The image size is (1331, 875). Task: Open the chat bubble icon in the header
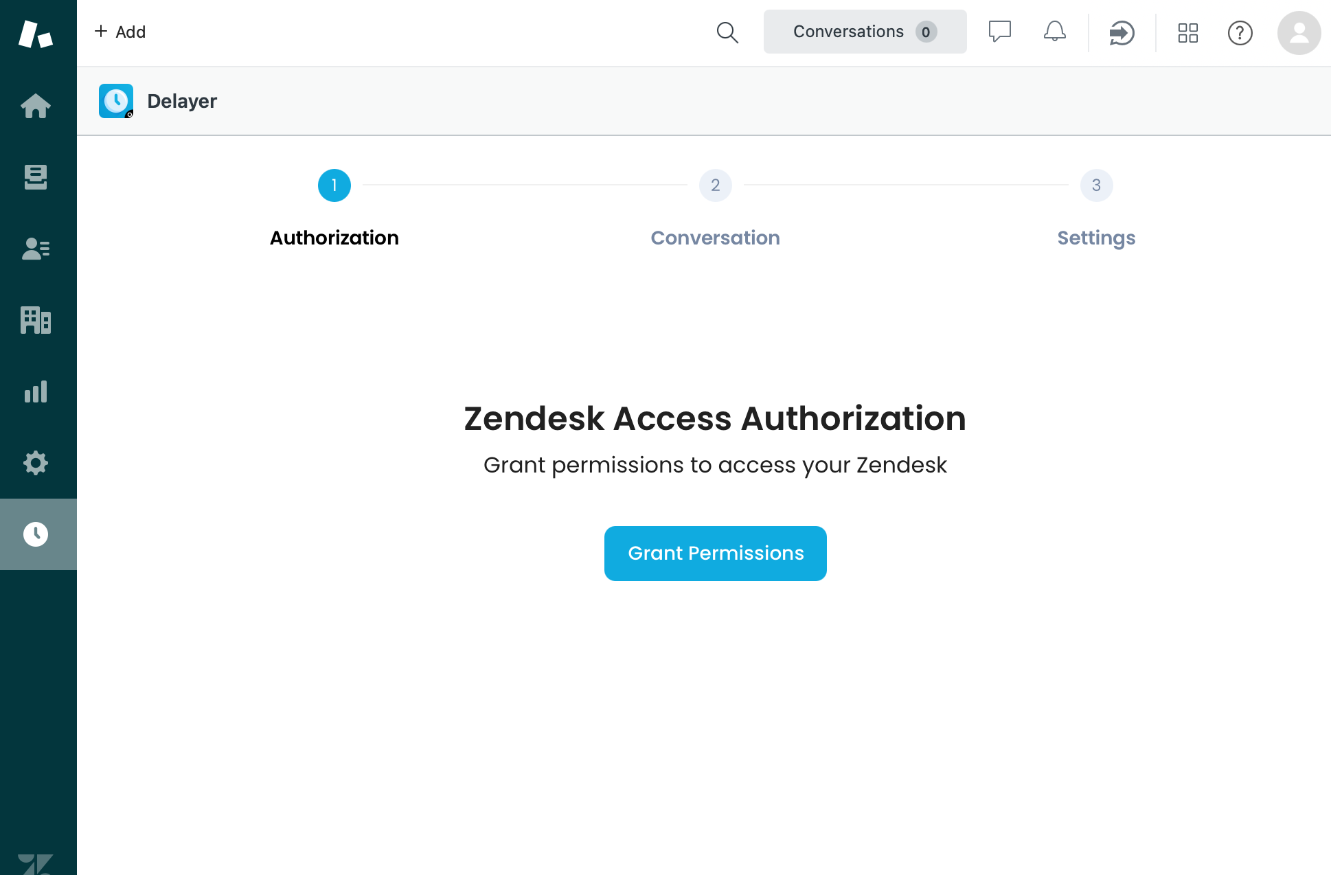[1000, 32]
